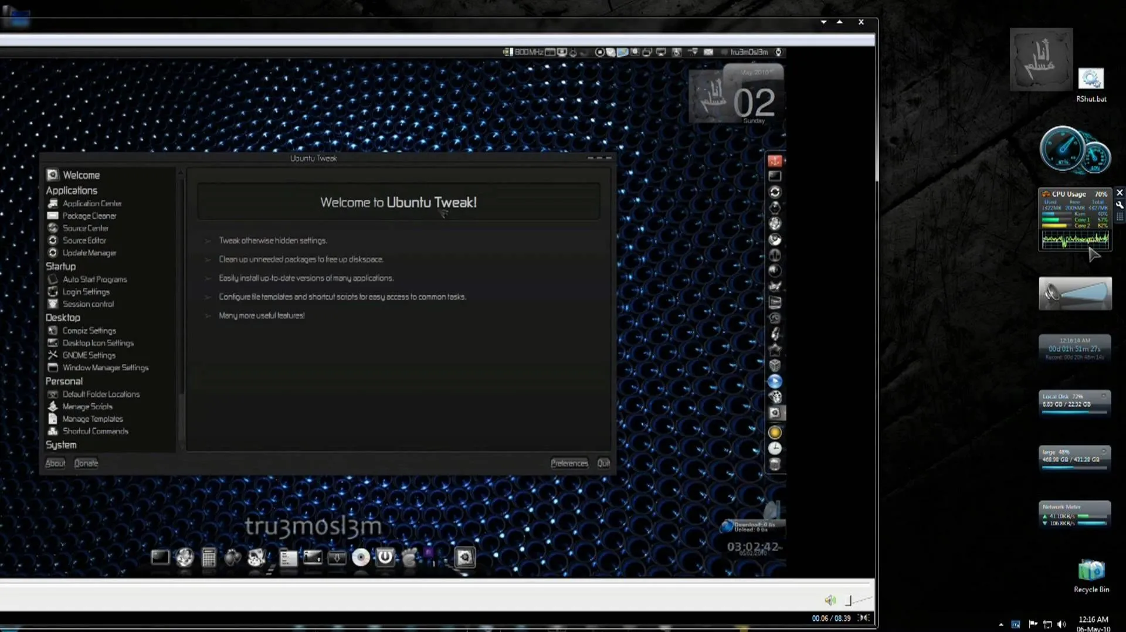Image resolution: width=1126 pixels, height=632 pixels.
Task: Select Default Folder Locations
Action: pos(94,394)
